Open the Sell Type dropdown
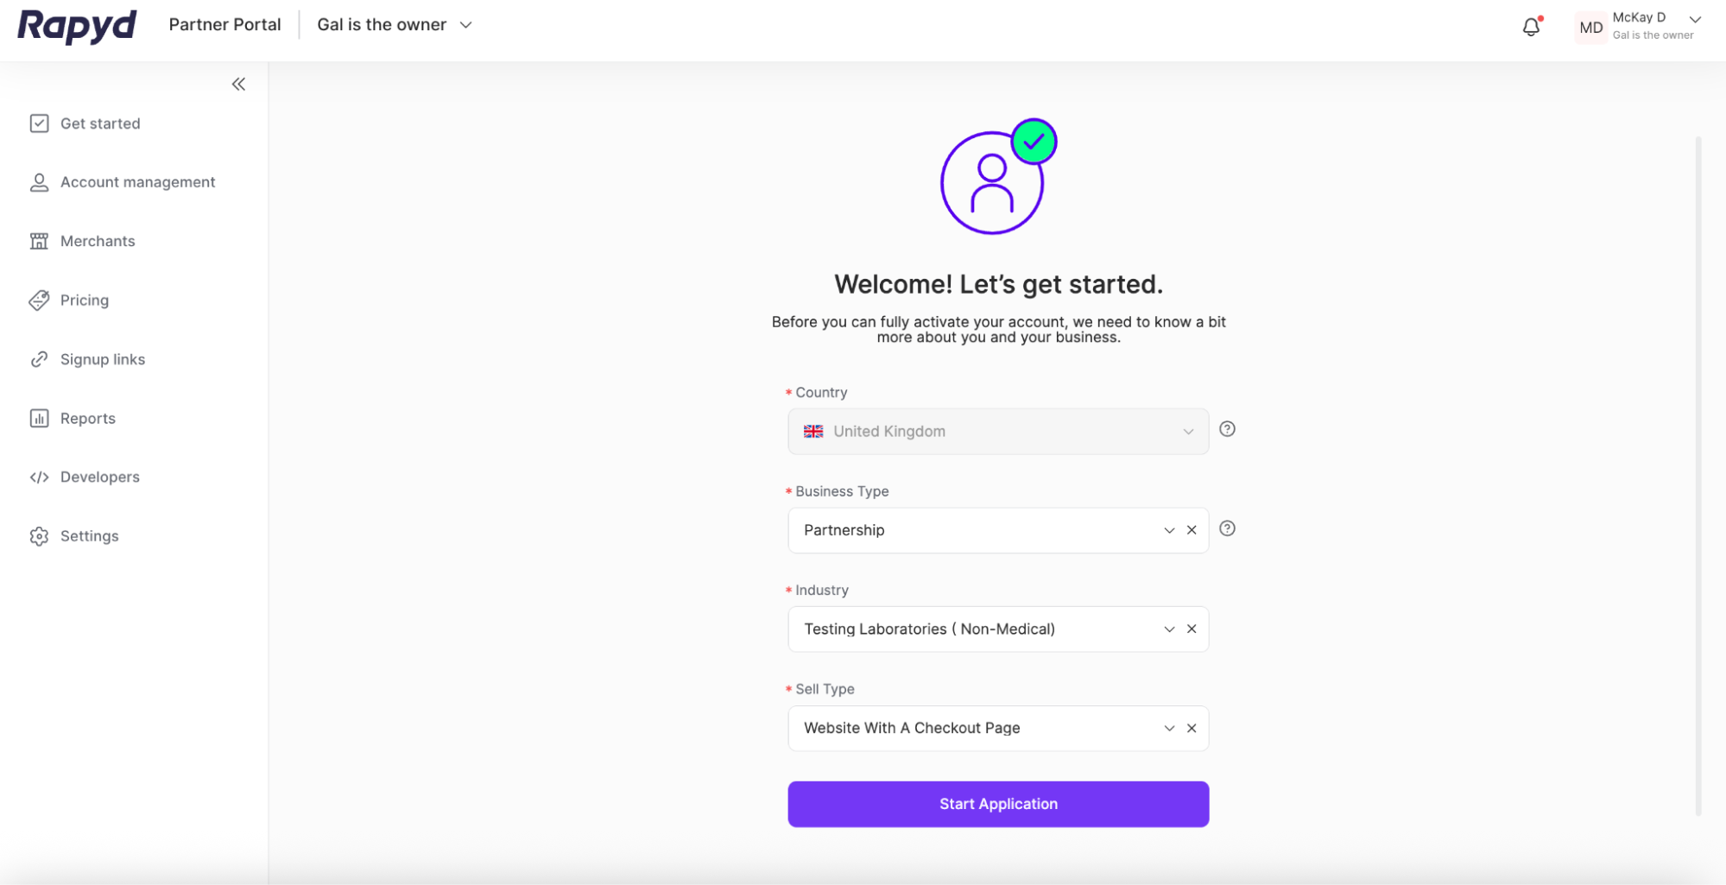The height and width of the screenshot is (885, 1726). coord(1169,729)
